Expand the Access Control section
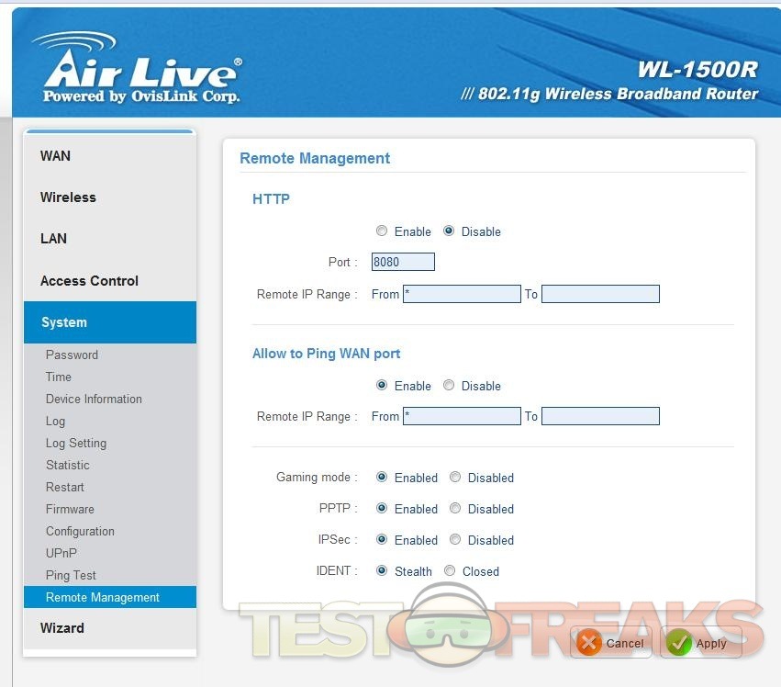 (89, 281)
